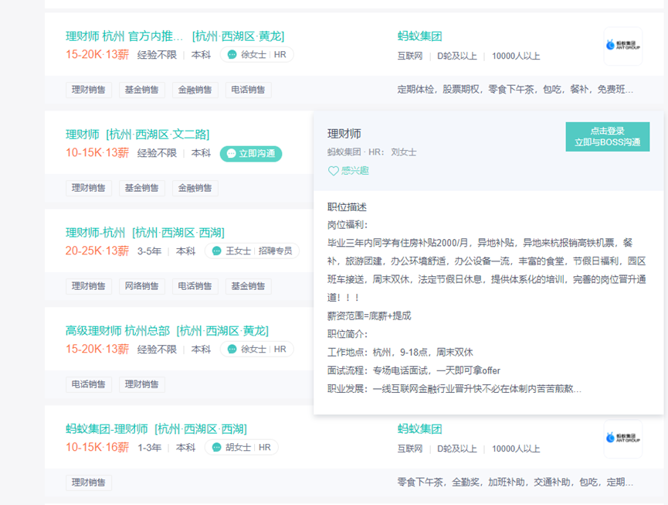Select 基金销售 tag in 文二路 card
Viewport: 668px width, 505px height.
(x=142, y=188)
